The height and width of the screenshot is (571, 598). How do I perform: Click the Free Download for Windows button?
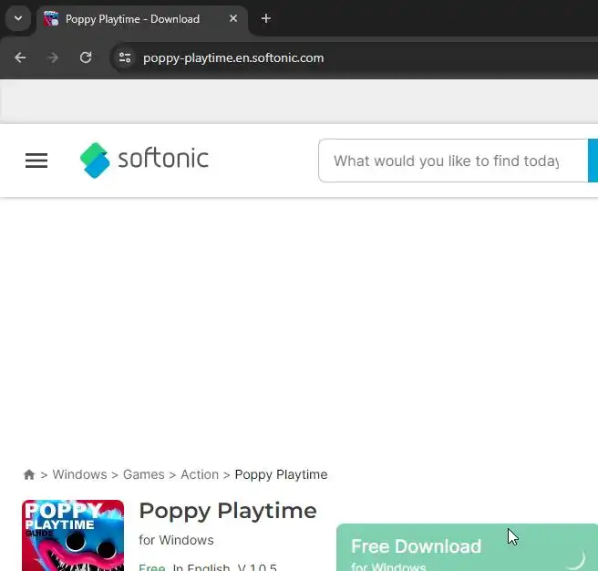click(467, 547)
